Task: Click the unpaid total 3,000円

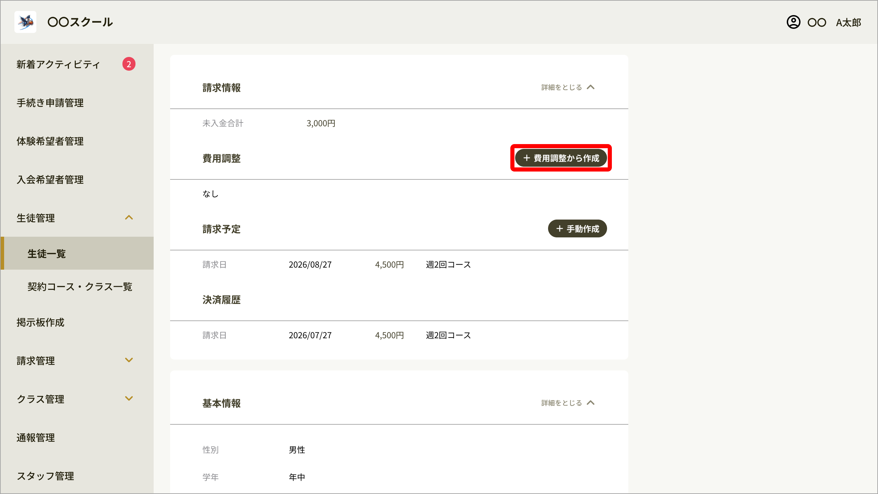Action: pyautogui.click(x=321, y=123)
